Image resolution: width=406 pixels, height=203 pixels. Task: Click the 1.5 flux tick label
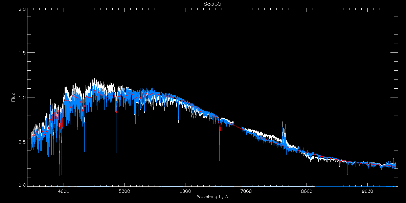[22, 53]
